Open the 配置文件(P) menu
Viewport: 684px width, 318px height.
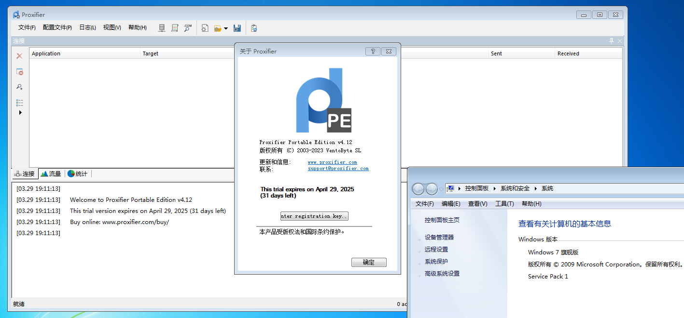[57, 27]
